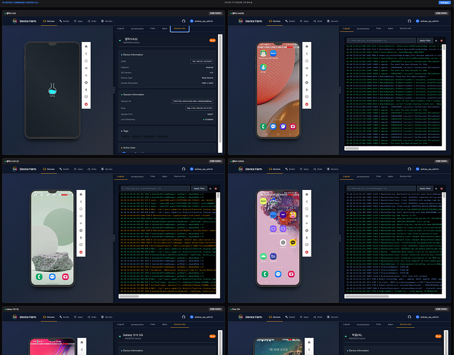The image size is (454, 355).
Task: Click log filter input in A42 5G panel
Action: click(381, 40)
